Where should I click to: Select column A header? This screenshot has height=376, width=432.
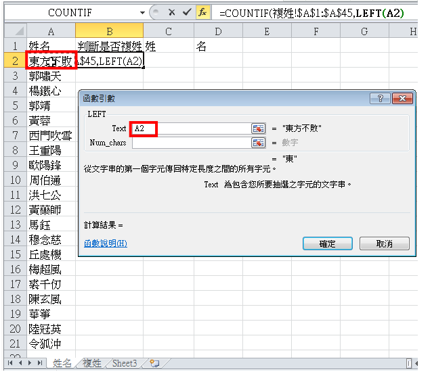(51, 31)
